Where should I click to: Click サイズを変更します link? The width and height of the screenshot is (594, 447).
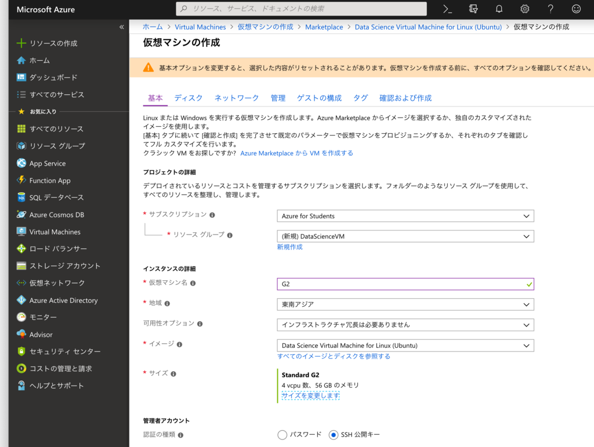pyautogui.click(x=311, y=395)
